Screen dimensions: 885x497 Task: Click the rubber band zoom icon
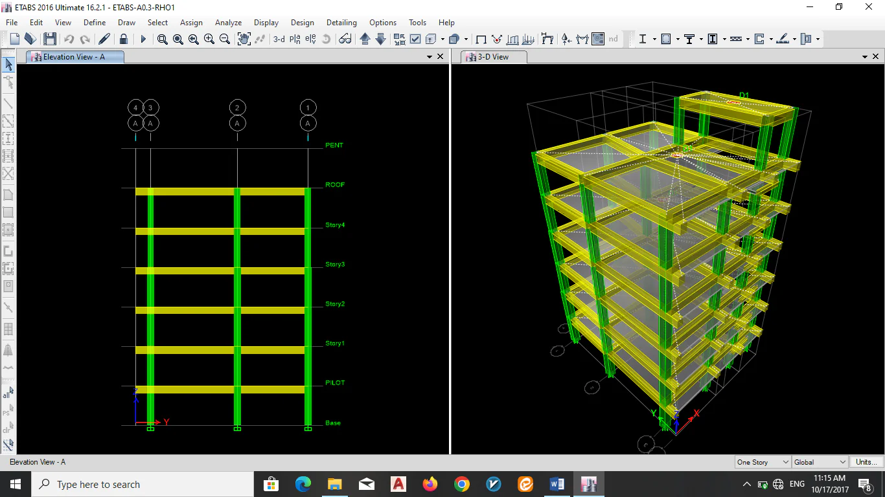pos(162,39)
